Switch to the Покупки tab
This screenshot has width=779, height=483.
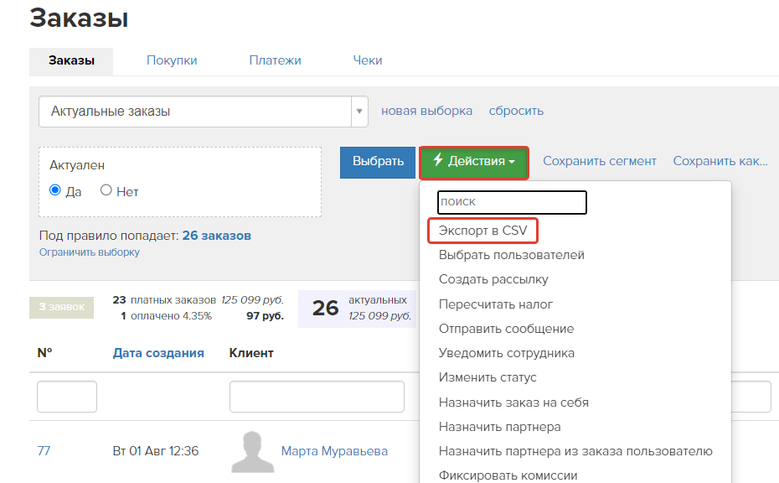click(172, 60)
